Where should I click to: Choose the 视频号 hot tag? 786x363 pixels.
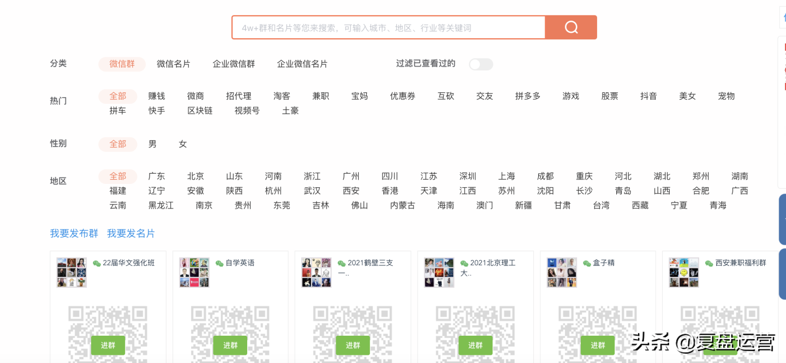[x=247, y=111]
